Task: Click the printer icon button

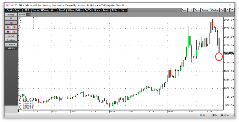Action: point(11,18)
